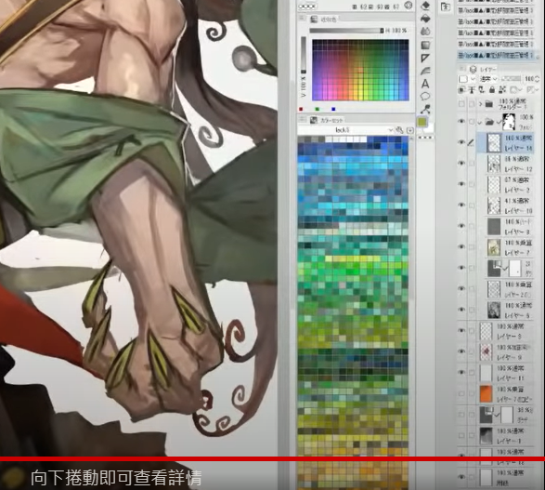
Task: Switch to the Color Set tab
Action: pyautogui.click(x=327, y=121)
